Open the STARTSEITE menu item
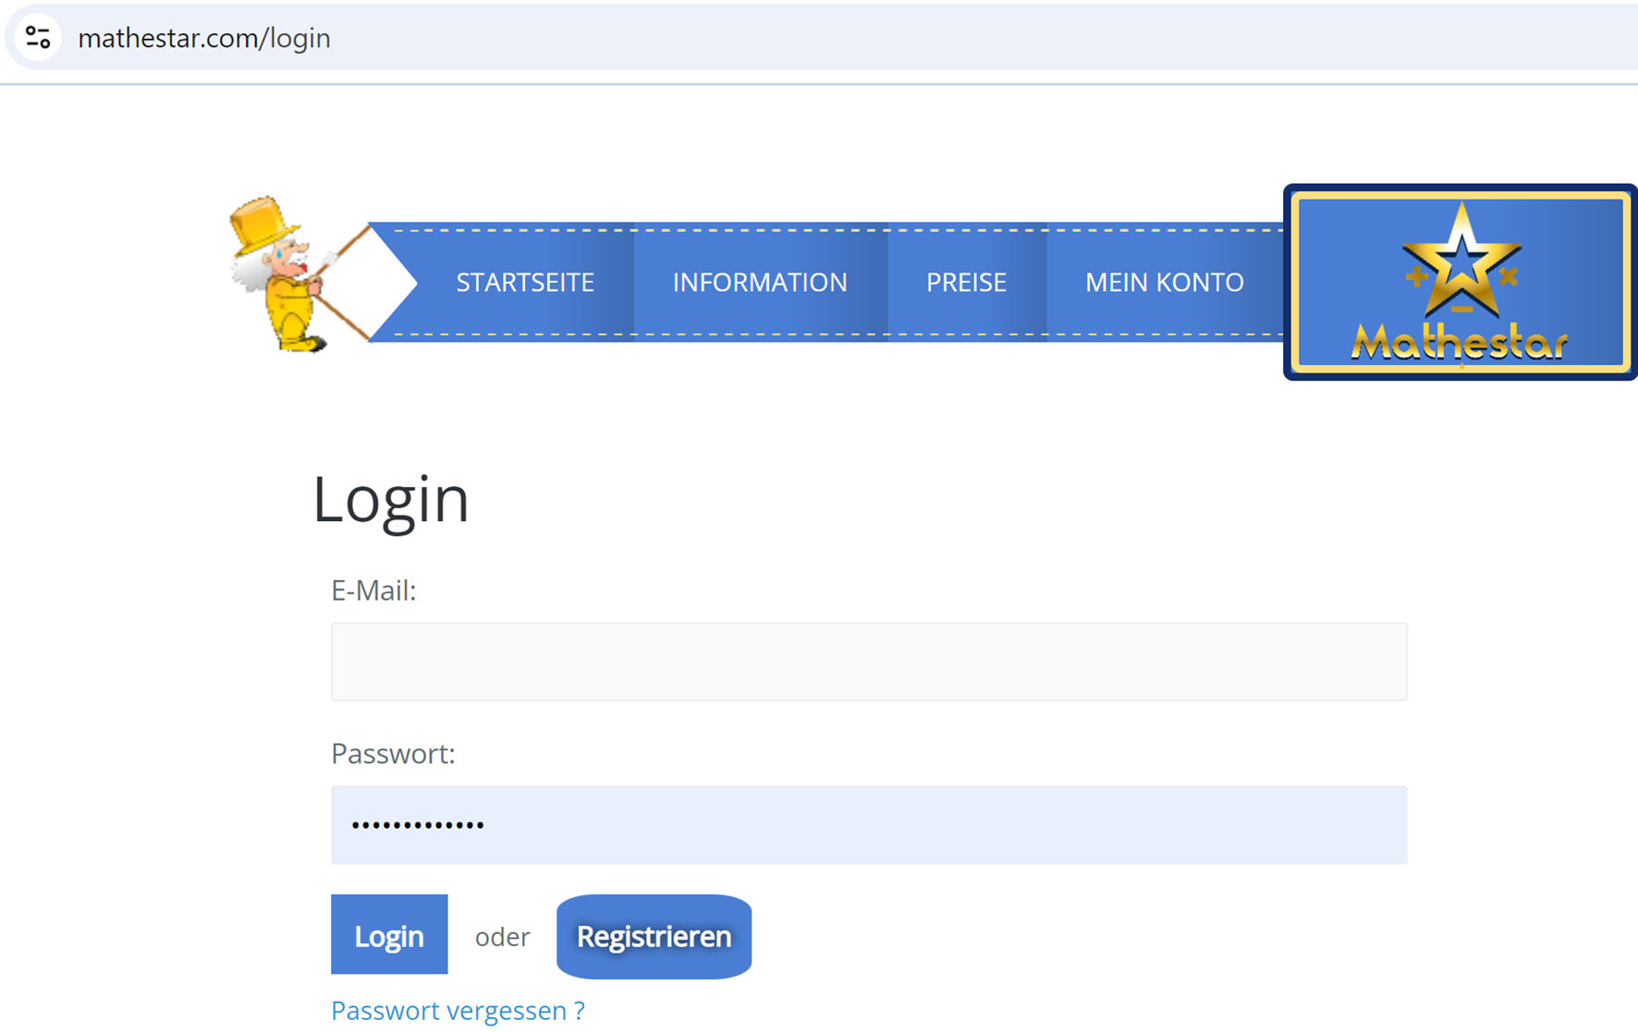1638x1033 pixels. point(524,282)
